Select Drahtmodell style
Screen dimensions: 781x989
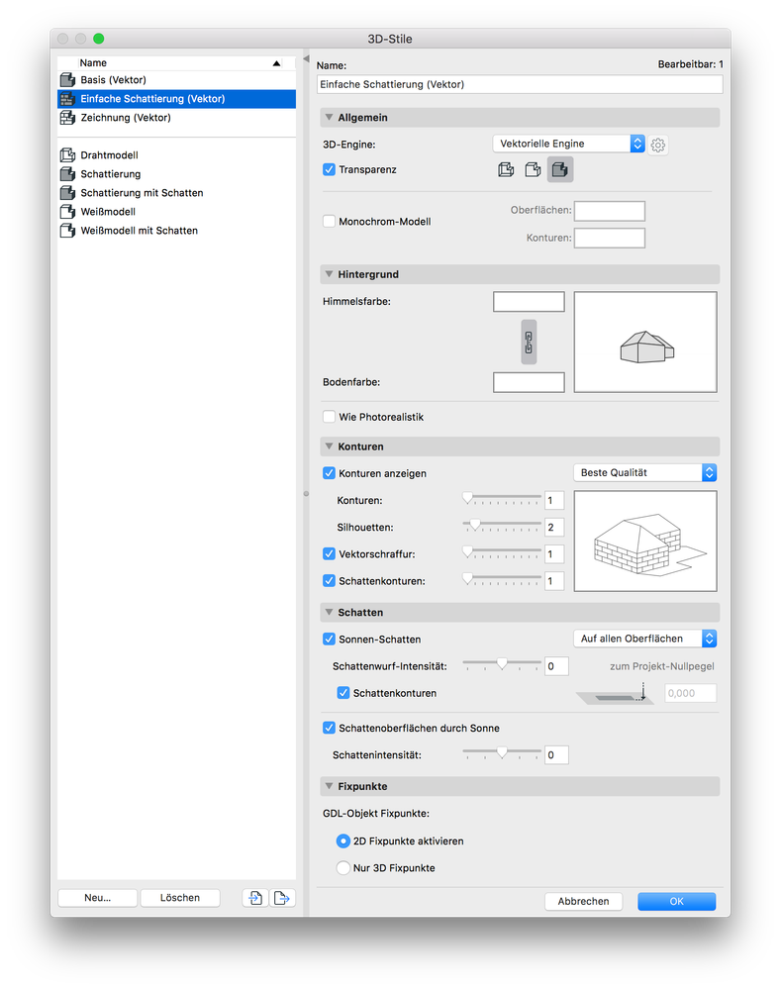(176, 155)
